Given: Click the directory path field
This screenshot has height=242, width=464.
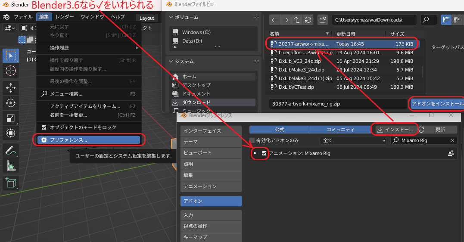Looking at the screenshot, I should 374,20.
